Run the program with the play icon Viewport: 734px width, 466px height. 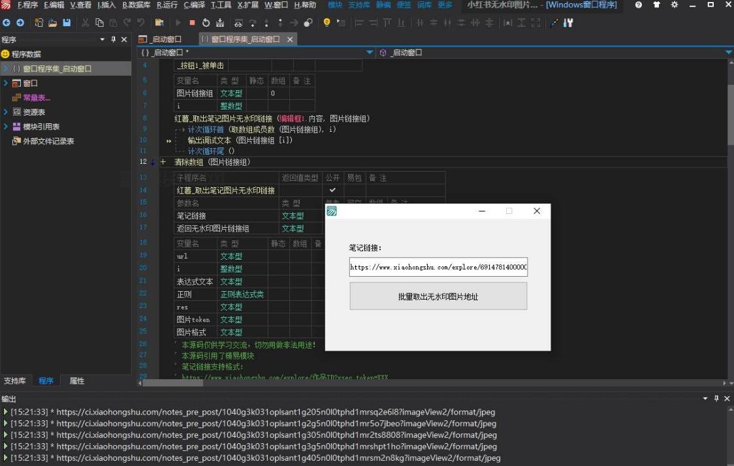pyautogui.click(x=178, y=22)
